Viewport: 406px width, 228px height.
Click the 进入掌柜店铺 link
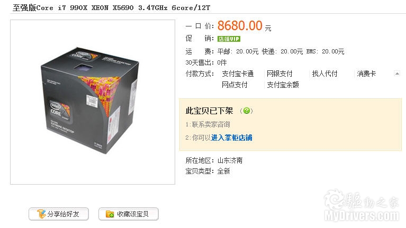(x=232, y=138)
